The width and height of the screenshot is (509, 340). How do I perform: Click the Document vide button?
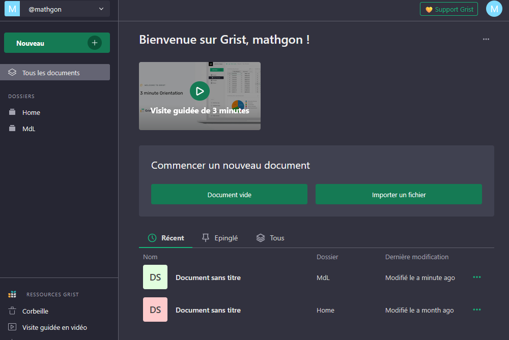point(229,195)
